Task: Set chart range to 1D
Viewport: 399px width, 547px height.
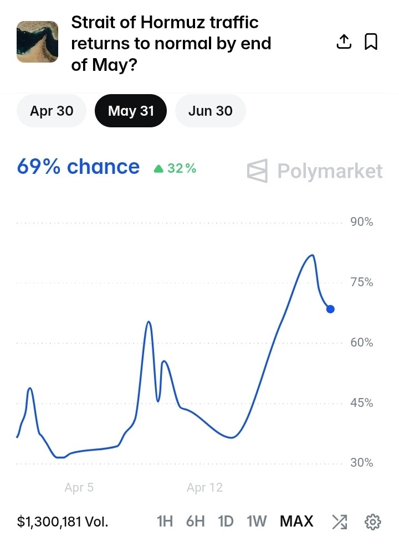Action: pos(226,522)
